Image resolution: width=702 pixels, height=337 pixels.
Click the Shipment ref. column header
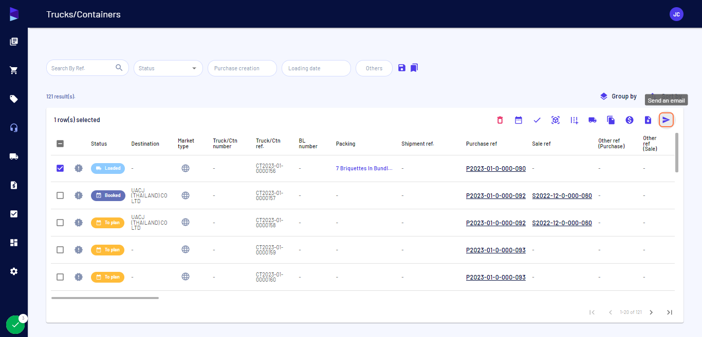click(x=418, y=144)
